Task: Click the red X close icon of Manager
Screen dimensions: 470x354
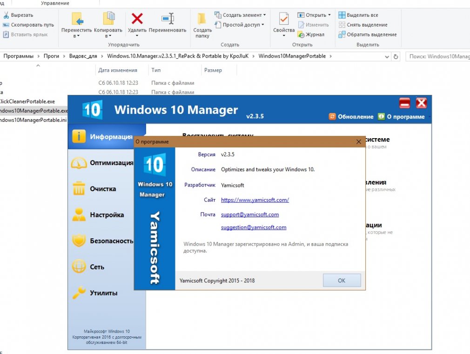Action: pos(421,103)
